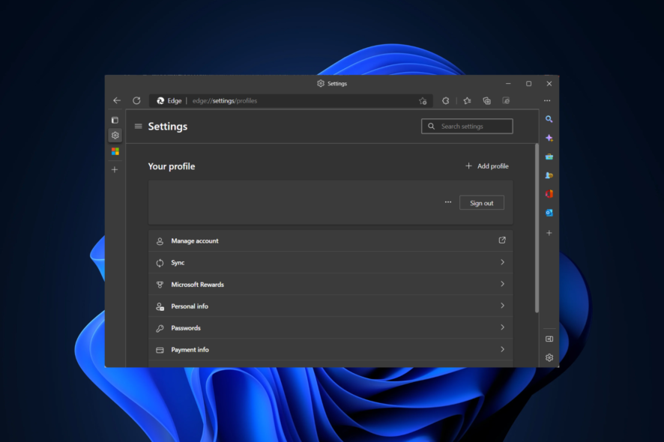Image resolution: width=664 pixels, height=442 pixels.
Task: Open the Personal info row
Action: point(331,306)
